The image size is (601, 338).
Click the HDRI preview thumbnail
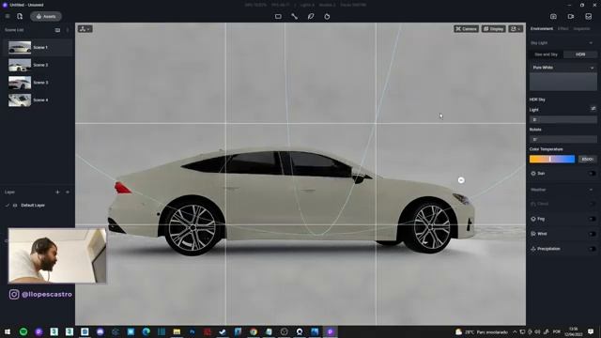563,82
